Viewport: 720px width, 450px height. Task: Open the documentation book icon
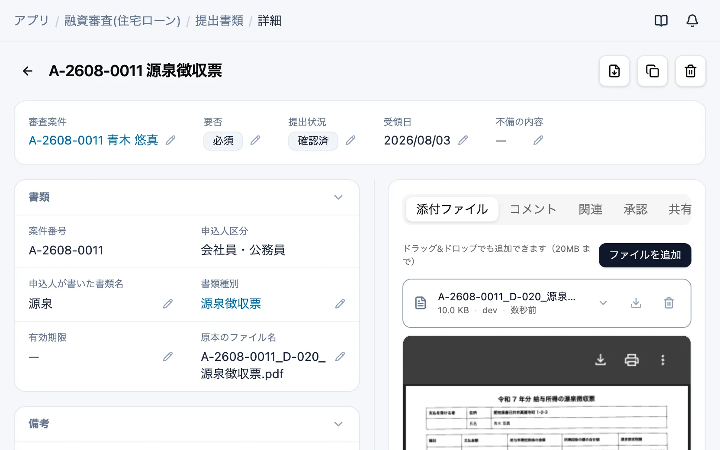coord(661,20)
